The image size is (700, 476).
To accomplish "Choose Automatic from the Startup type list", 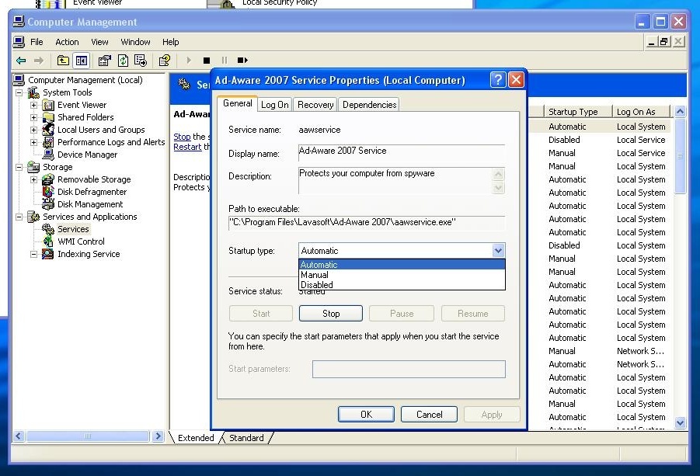I will point(402,265).
